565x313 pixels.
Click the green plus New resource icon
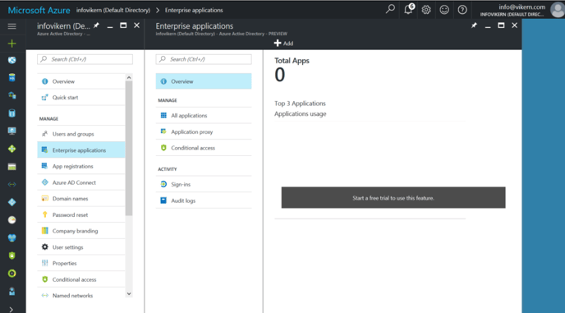[x=11, y=44]
